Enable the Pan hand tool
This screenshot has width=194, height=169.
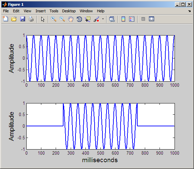coord(71,19)
